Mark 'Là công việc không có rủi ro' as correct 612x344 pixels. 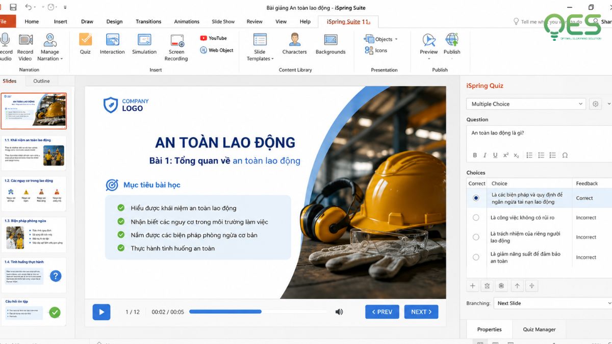(476, 218)
